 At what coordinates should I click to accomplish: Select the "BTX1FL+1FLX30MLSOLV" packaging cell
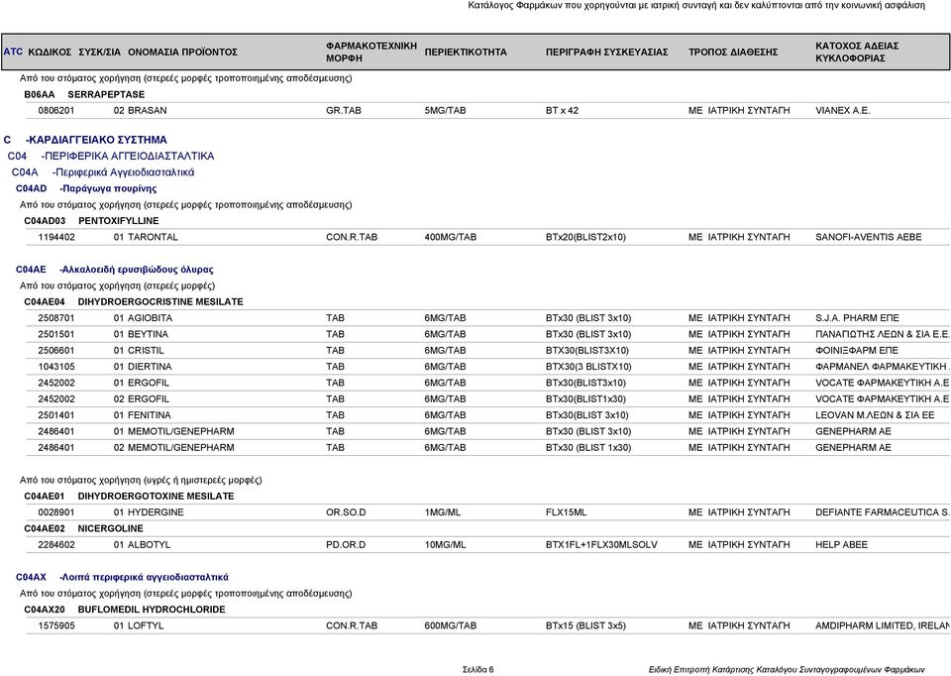pyautogui.click(x=601, y=545)
